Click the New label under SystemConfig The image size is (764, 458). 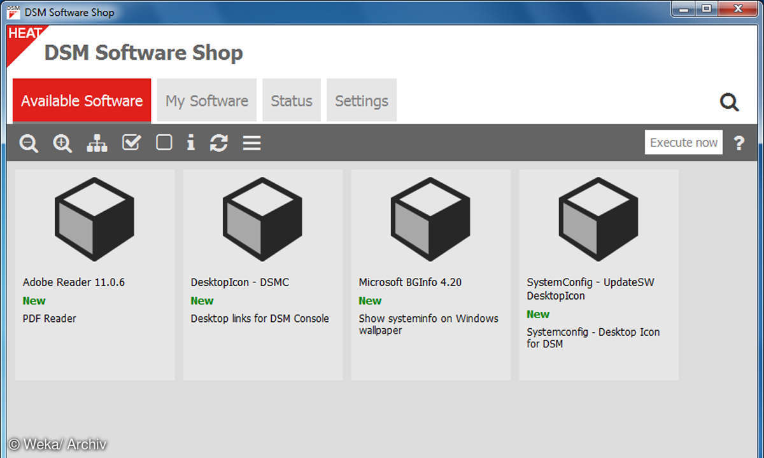pyautogui.click(x=539, y=314)
